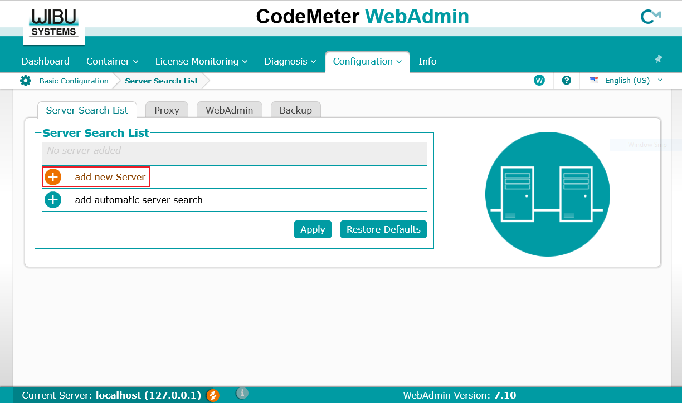Toggle the pin icon in the navigation bar
682x403 pixels.
659,59
